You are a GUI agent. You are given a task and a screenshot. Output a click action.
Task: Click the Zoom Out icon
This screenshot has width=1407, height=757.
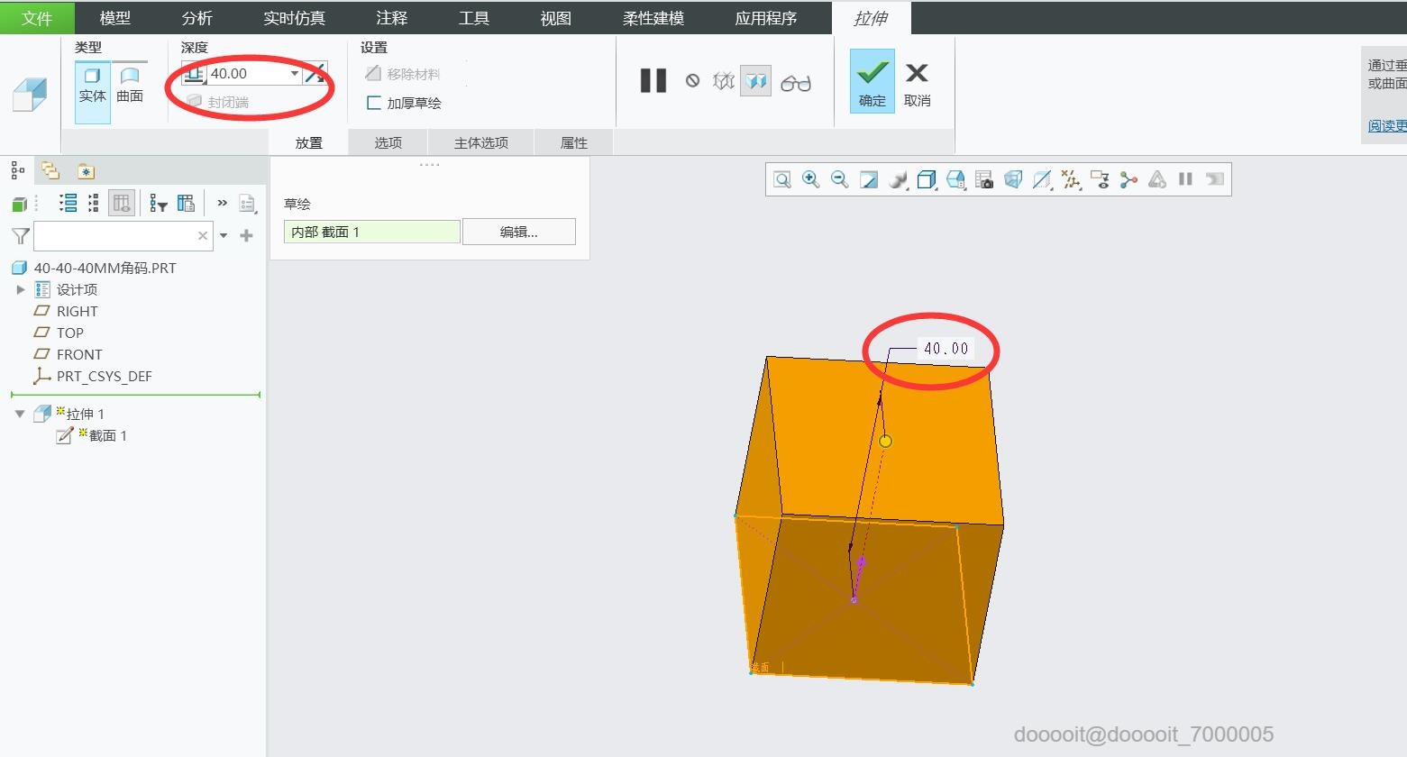click(839, 179)
